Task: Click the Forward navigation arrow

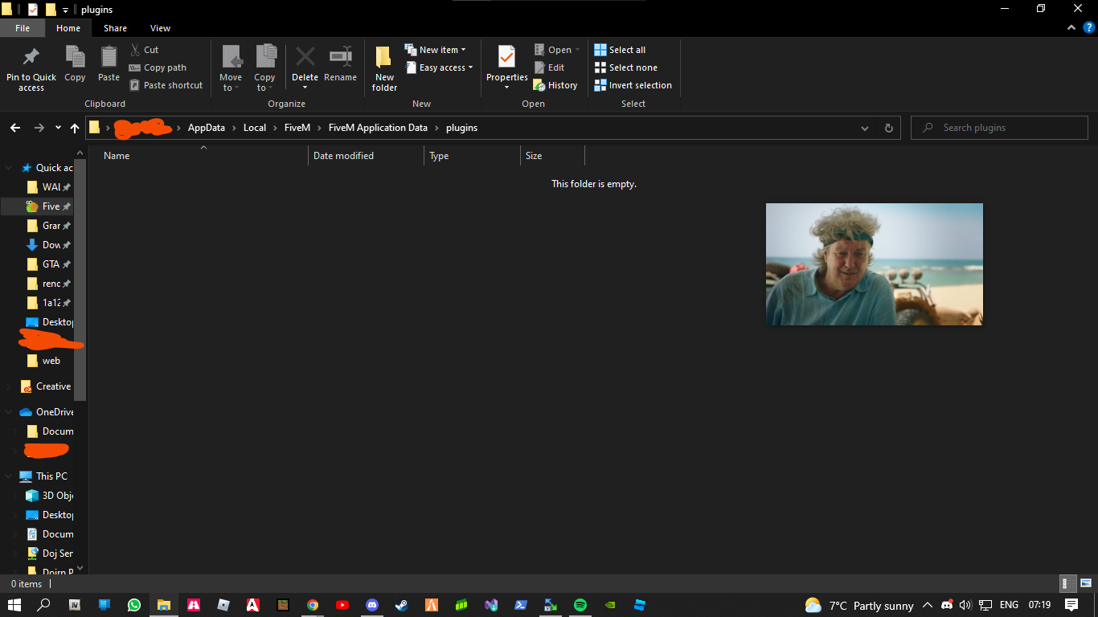Action: coord(39,128)
